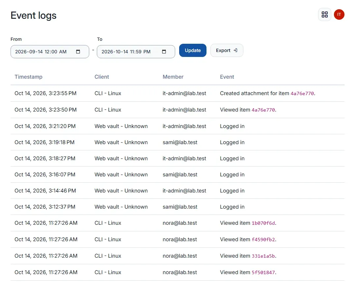Open viewed item link 1b070f6d

pyautogui.click(x=263, y=223)
